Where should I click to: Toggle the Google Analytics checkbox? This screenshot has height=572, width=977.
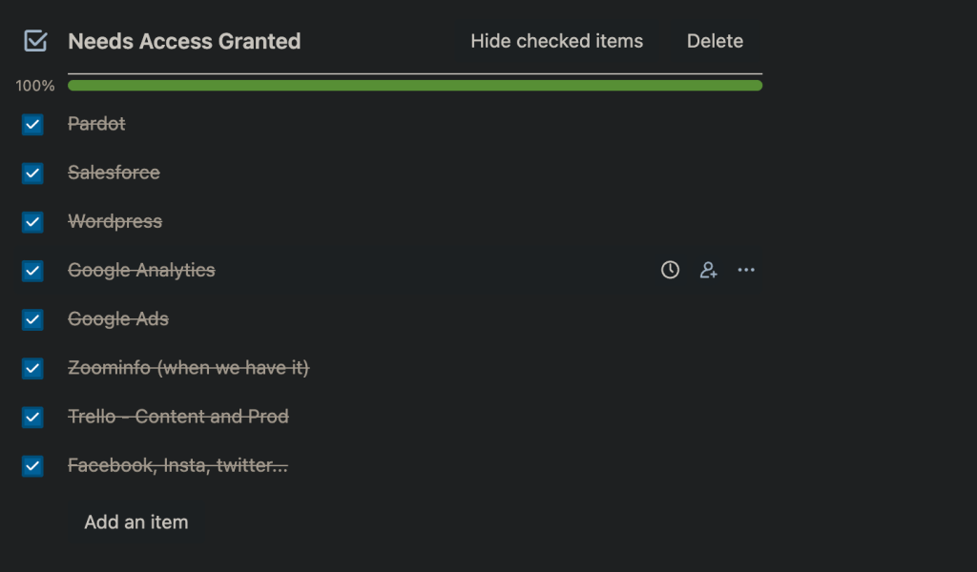pos(33,271)
